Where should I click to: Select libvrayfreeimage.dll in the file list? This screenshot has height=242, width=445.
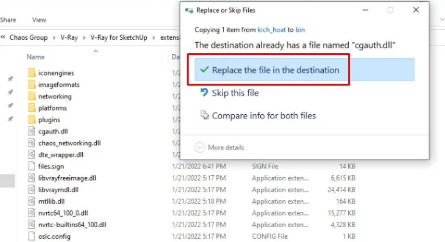pyautogui.click(x=67, y=178)
